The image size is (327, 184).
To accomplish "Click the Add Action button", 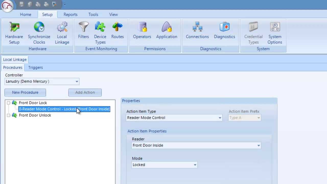I will coord(85,93).
